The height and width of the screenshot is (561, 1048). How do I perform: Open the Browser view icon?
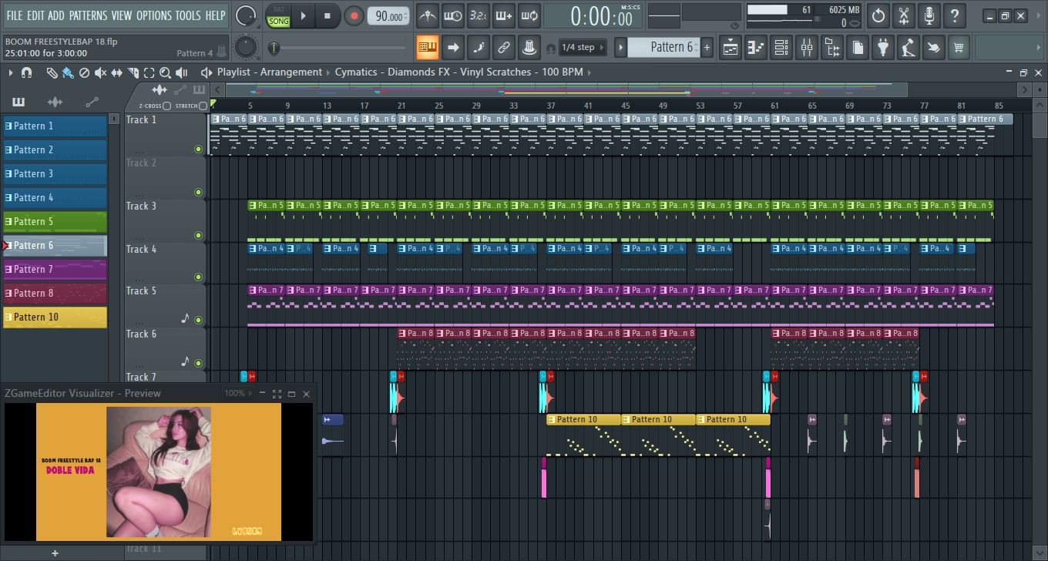click(832, 47)
